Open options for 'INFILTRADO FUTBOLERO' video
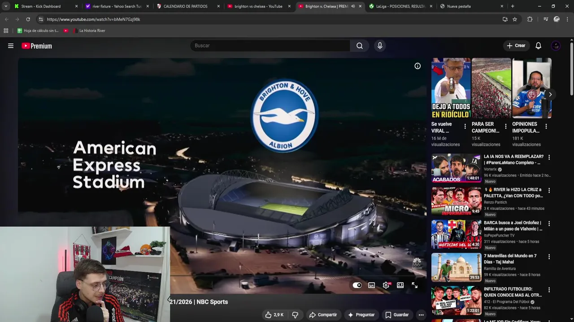Image resolution: width=574 pixels, height=322 pixels. pos(549,290)
